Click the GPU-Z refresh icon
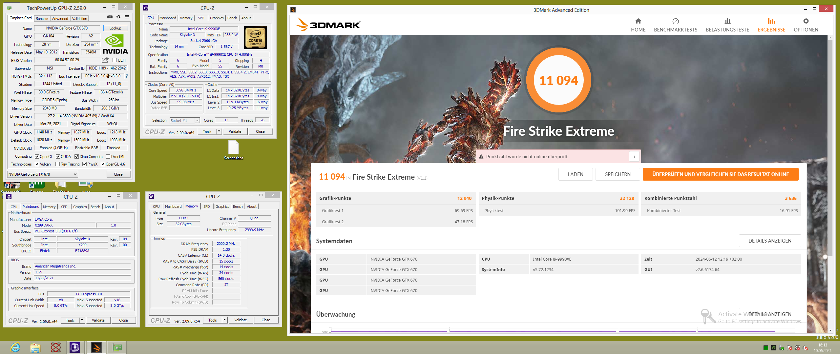Screen dimensions: 840x354 118,17
